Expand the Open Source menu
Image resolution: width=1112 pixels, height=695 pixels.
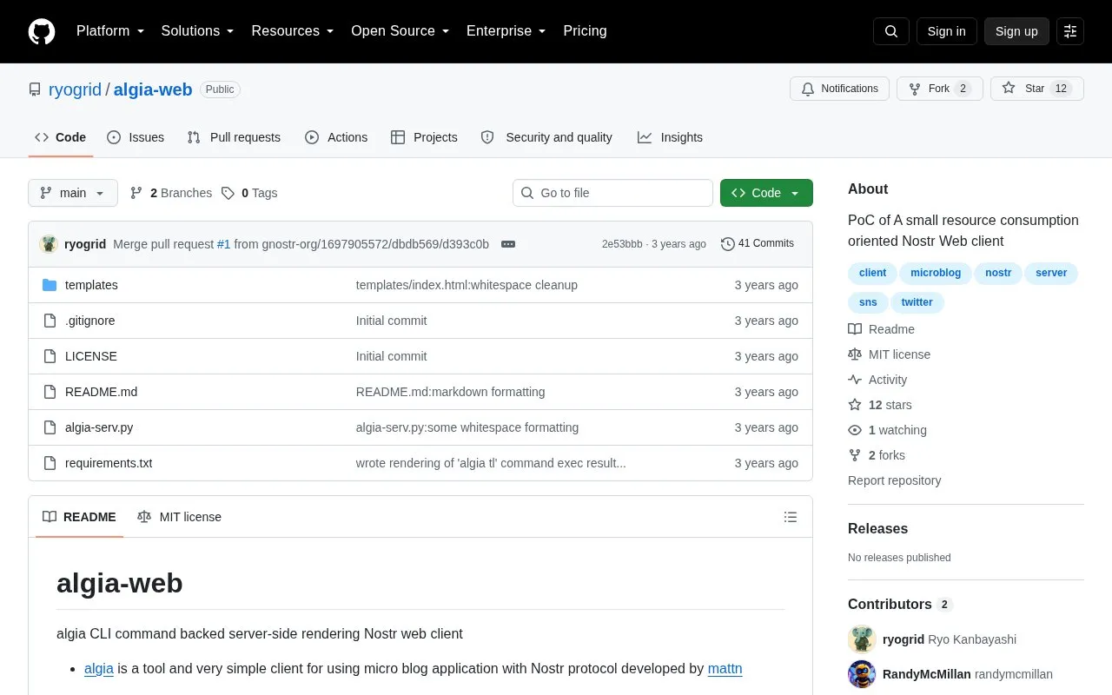400,31
